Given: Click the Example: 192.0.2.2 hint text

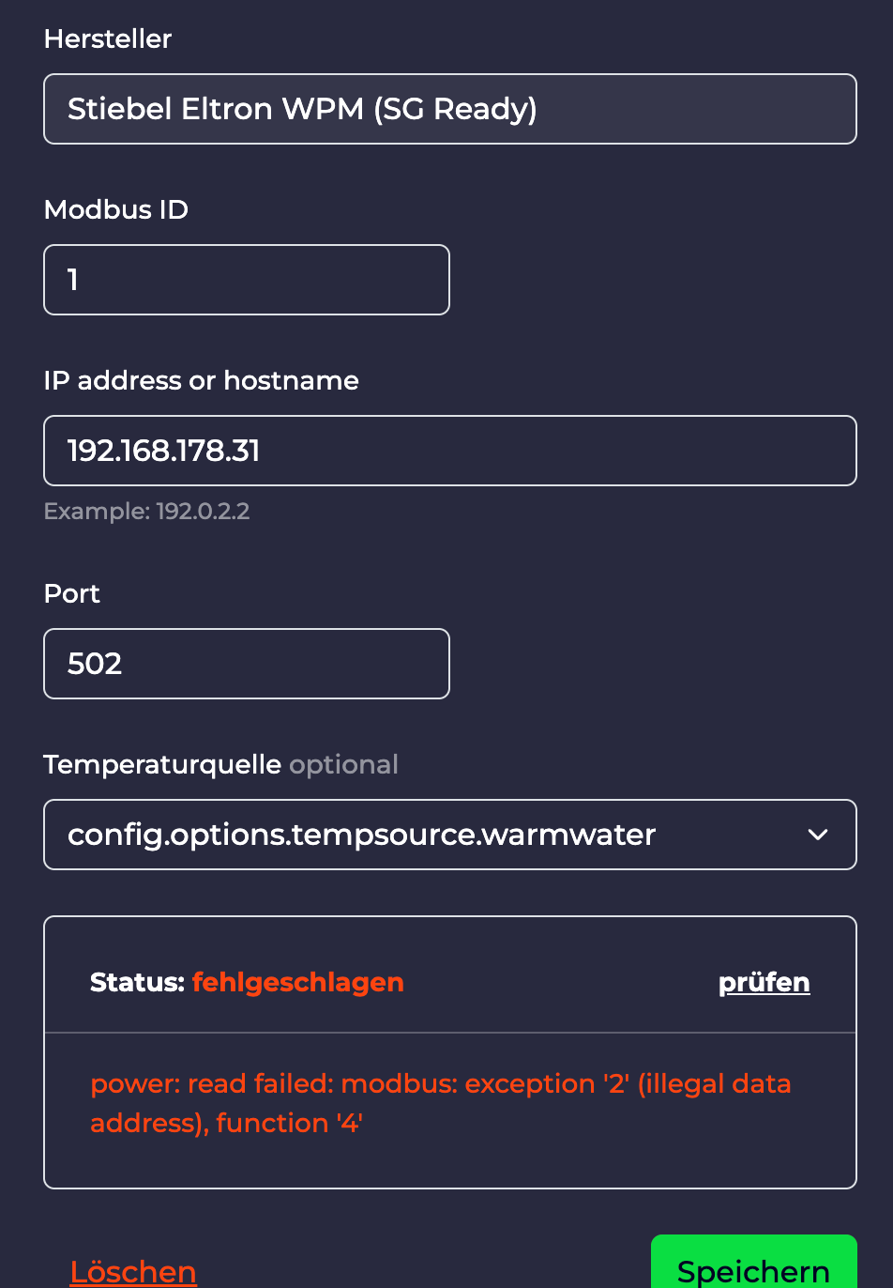Looking at the screenshot, I should pyautogui.click(x=146, y=512).
